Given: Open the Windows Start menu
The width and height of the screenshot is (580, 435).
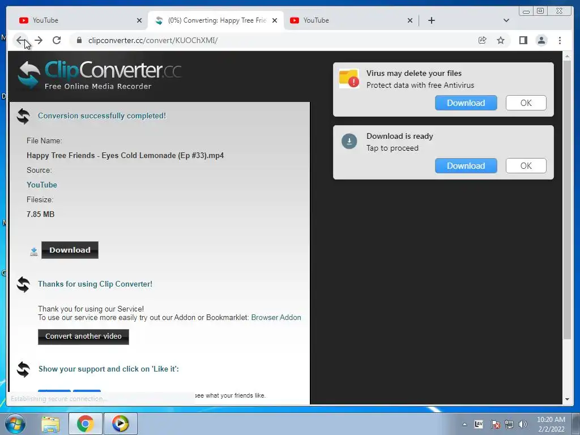Looking at the screenshot, I should [15, 424].
